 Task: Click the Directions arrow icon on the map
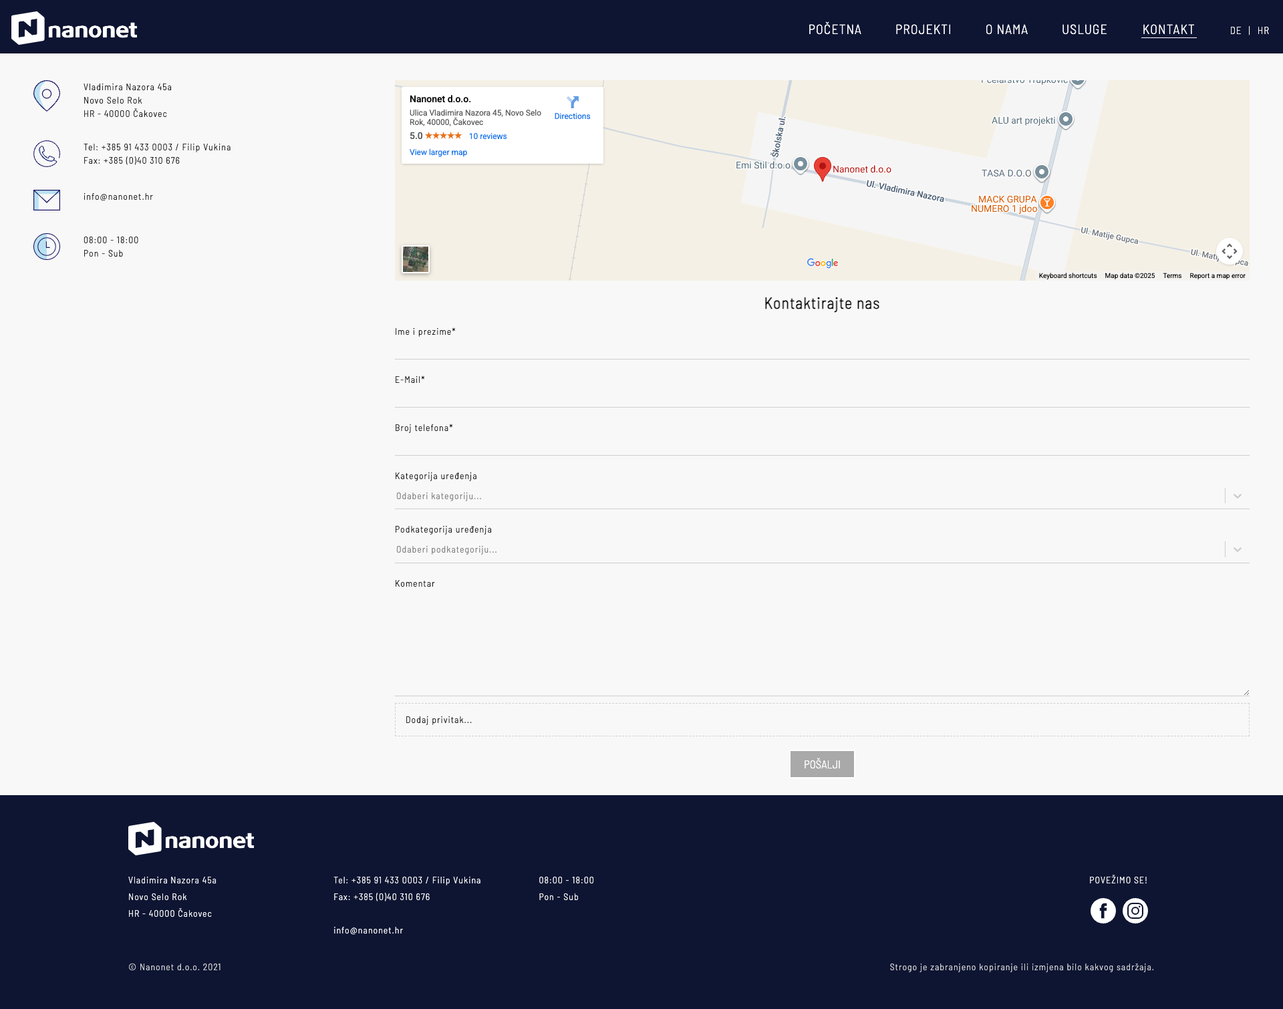coord(573,102)
